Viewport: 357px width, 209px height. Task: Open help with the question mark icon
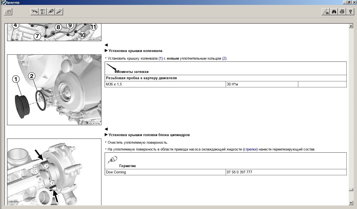click(350, 12)
